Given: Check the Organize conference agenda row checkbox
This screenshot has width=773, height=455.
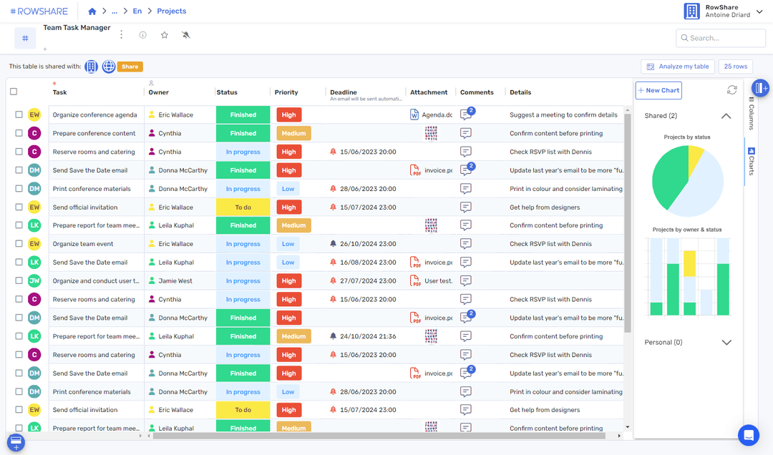Looking at the screenshot, I should pyautogui.click(x=19, y=114).
